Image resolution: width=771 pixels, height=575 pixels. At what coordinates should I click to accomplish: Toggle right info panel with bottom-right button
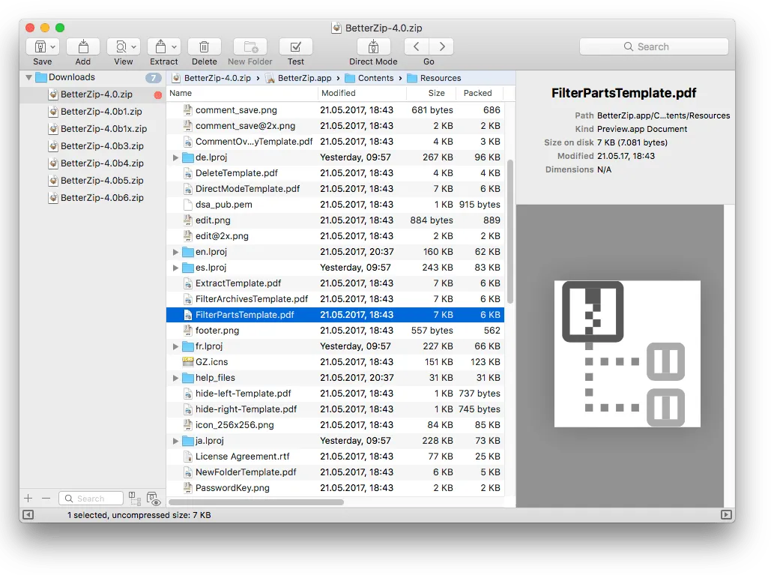[726, 514]
